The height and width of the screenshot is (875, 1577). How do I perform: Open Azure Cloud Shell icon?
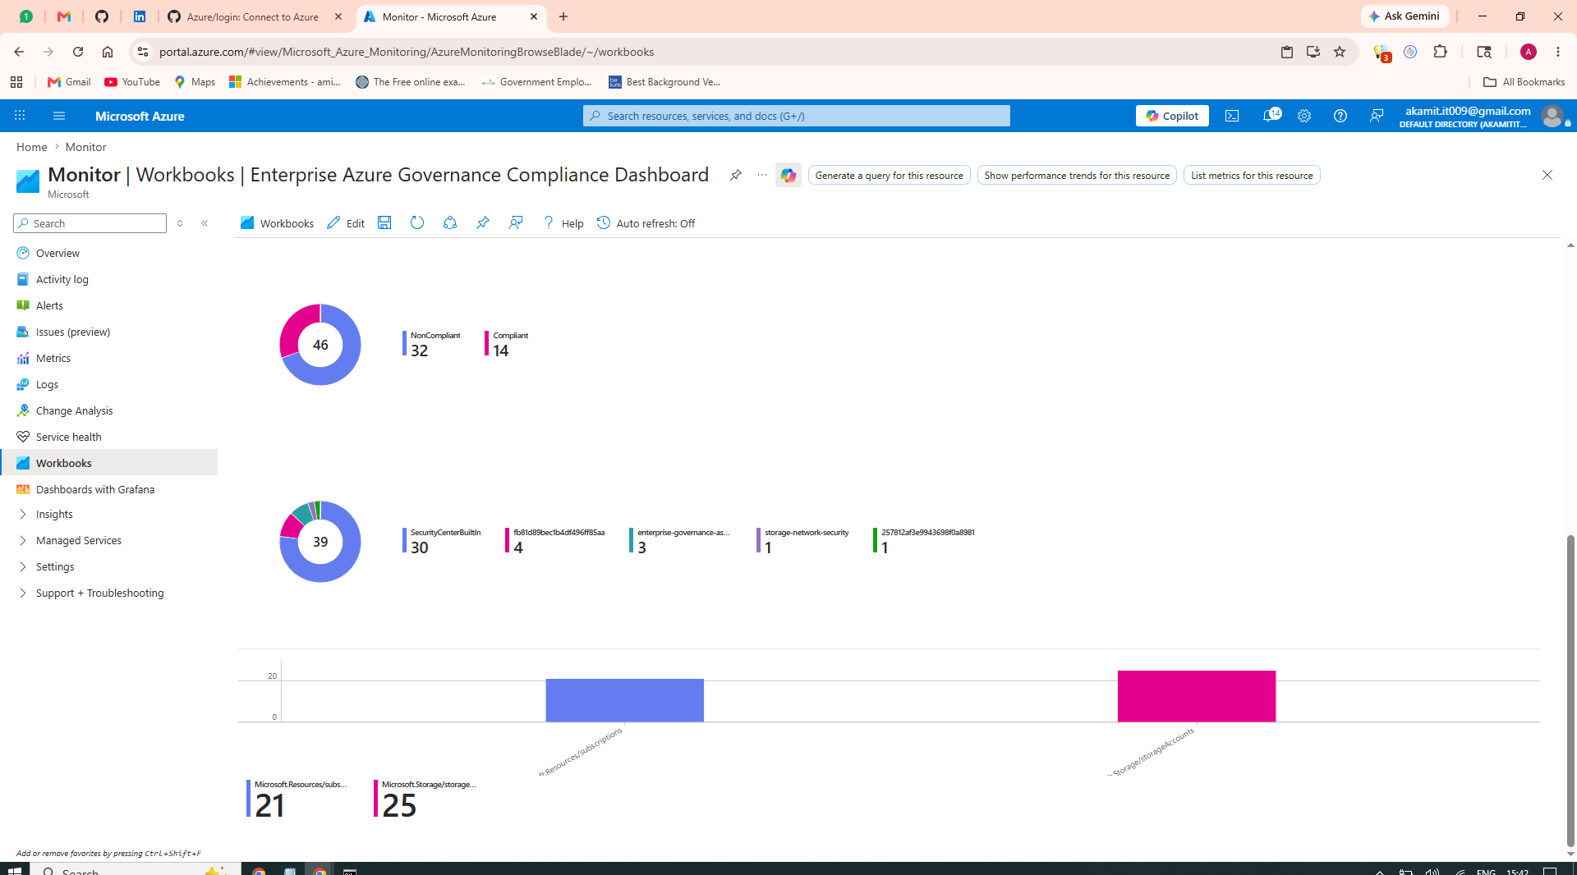[x=1232, y=116]
